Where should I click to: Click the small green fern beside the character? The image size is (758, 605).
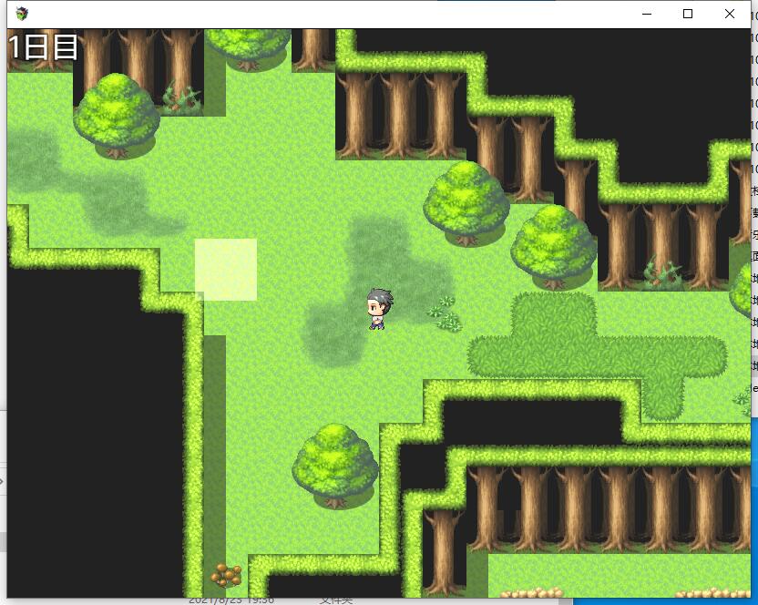pyautogui.click(x=446, y=313)
